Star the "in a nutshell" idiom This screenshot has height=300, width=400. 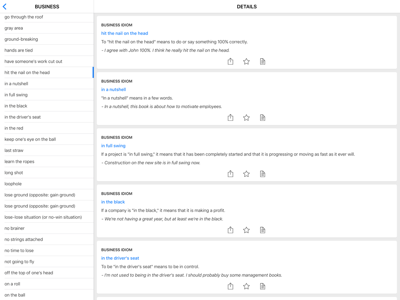(x=246, y=118)
